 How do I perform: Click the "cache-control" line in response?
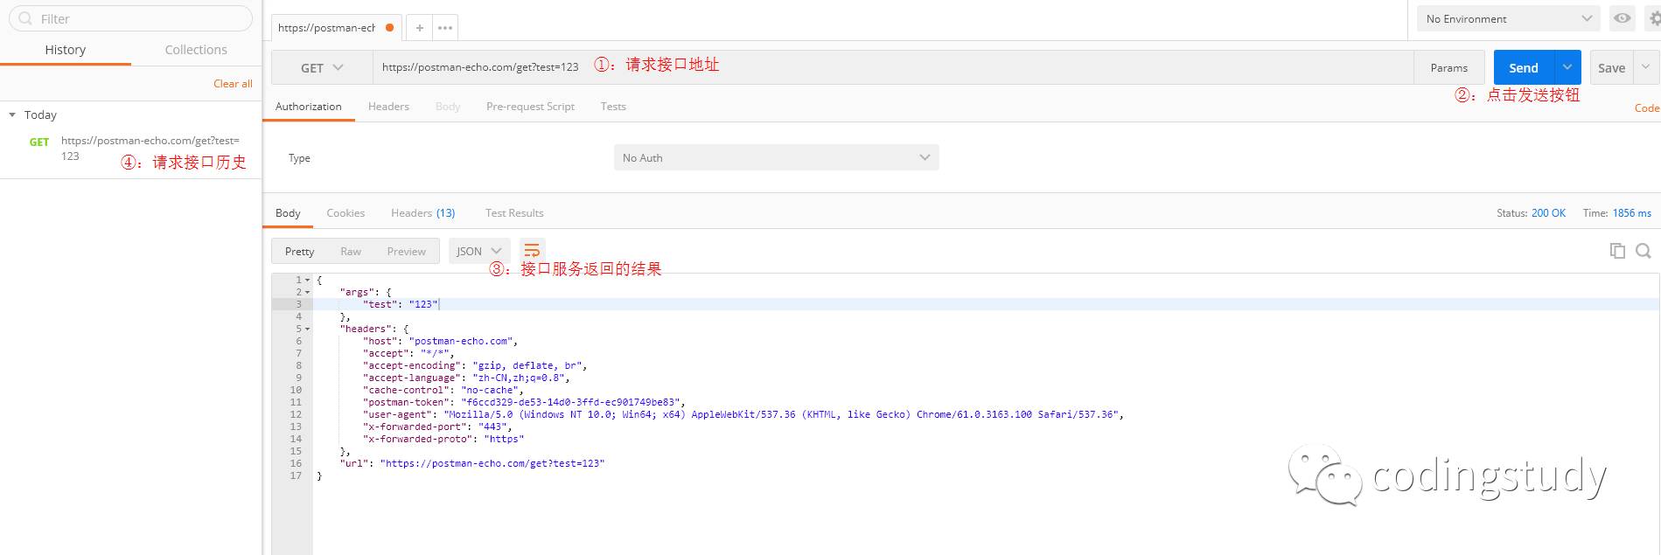443,390
